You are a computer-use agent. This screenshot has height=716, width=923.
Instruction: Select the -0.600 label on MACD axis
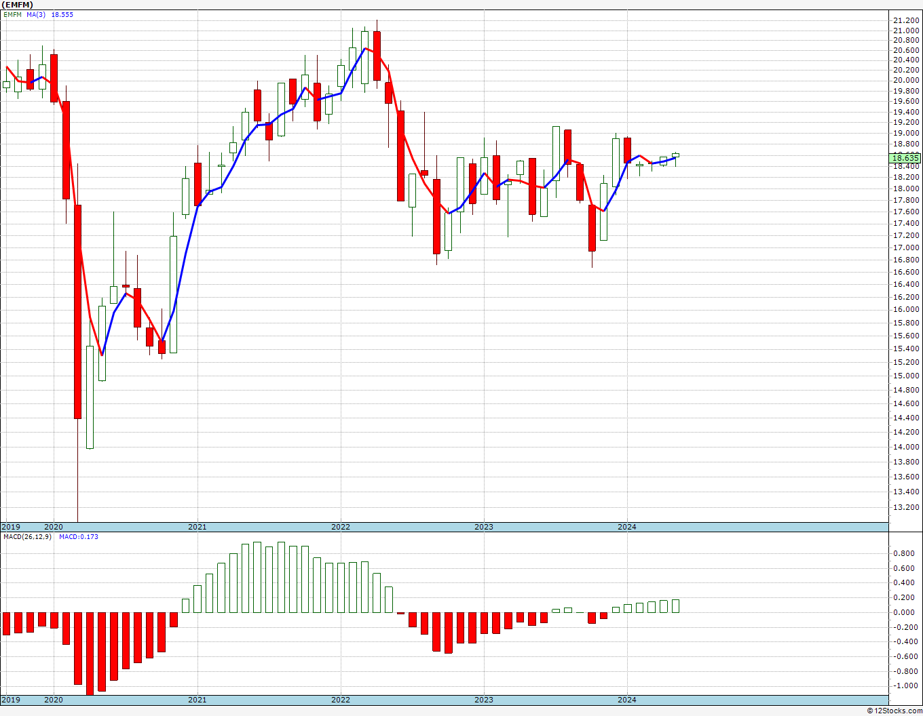905,656
